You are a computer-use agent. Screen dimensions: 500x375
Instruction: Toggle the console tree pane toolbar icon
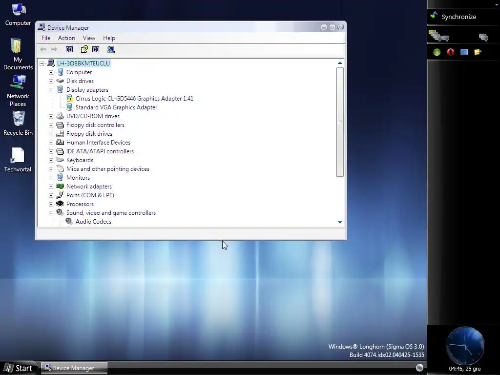(x=69, y=49)
